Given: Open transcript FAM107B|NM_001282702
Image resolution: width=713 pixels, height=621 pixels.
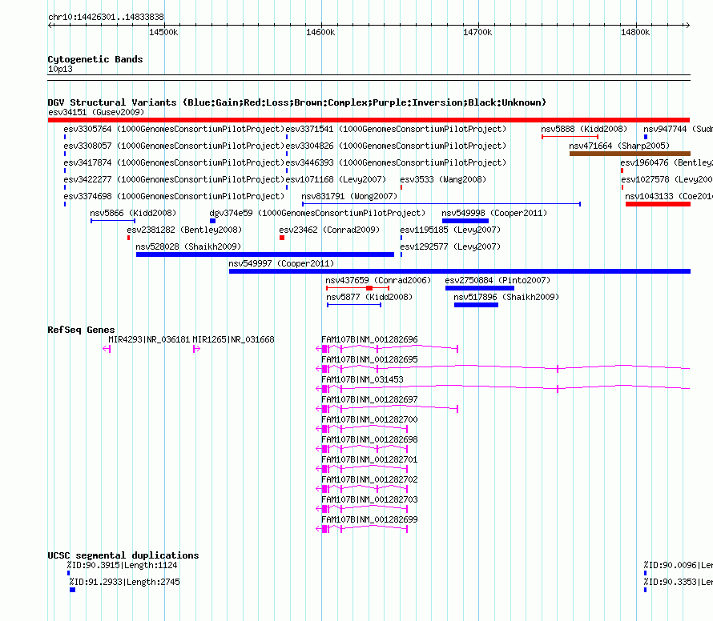Looking at the screenshot, I should [369, 479].
